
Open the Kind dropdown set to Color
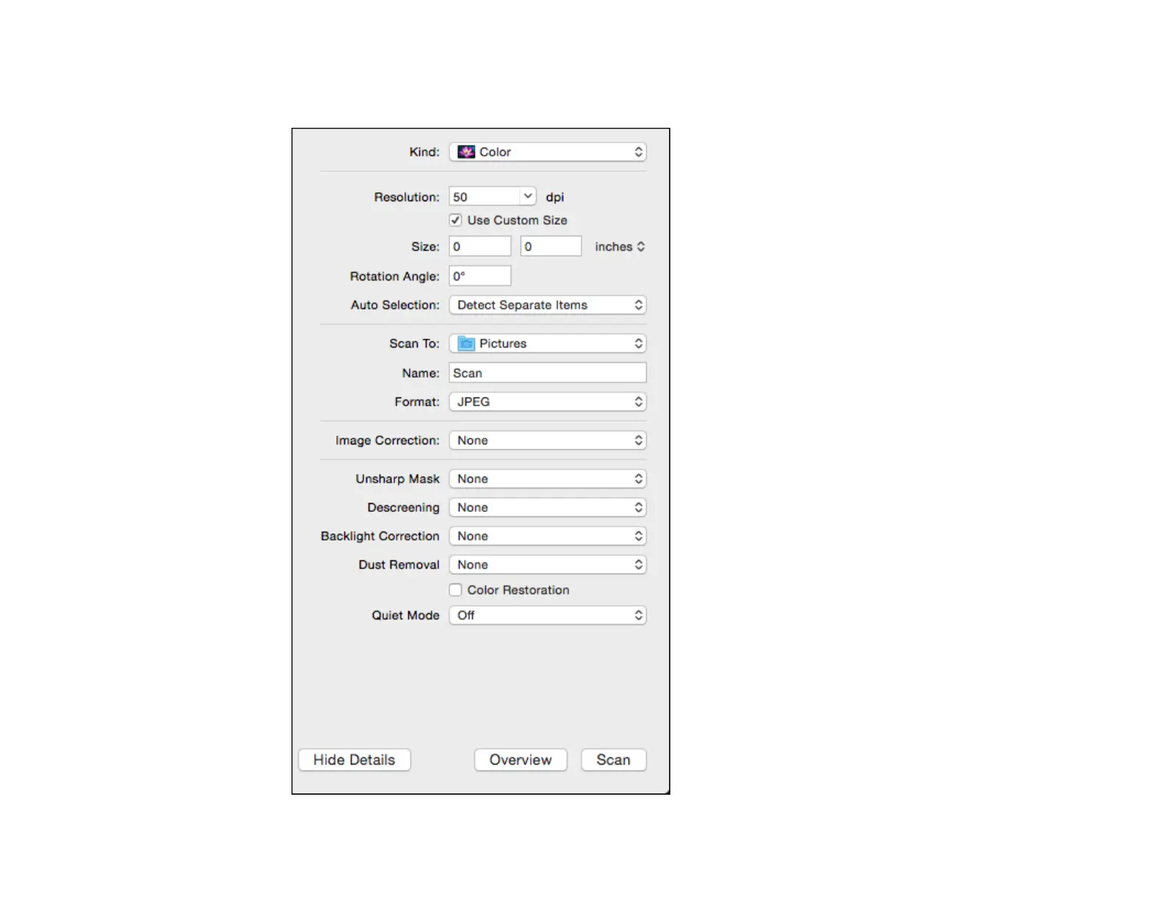click(x=548, y=152)
